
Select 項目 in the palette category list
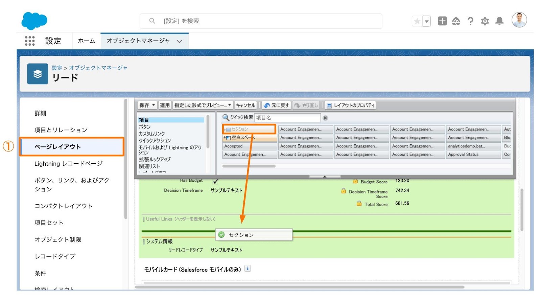coord(171,120)
